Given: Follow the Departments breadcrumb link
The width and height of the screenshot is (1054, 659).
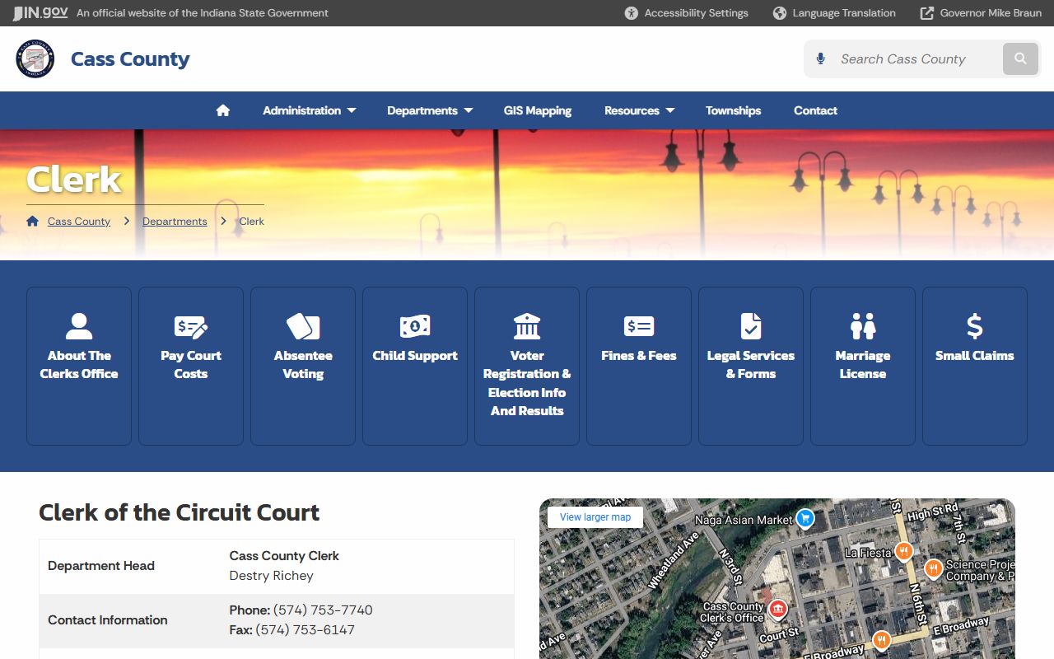Looking at the screenshot, I should (175, 222).
